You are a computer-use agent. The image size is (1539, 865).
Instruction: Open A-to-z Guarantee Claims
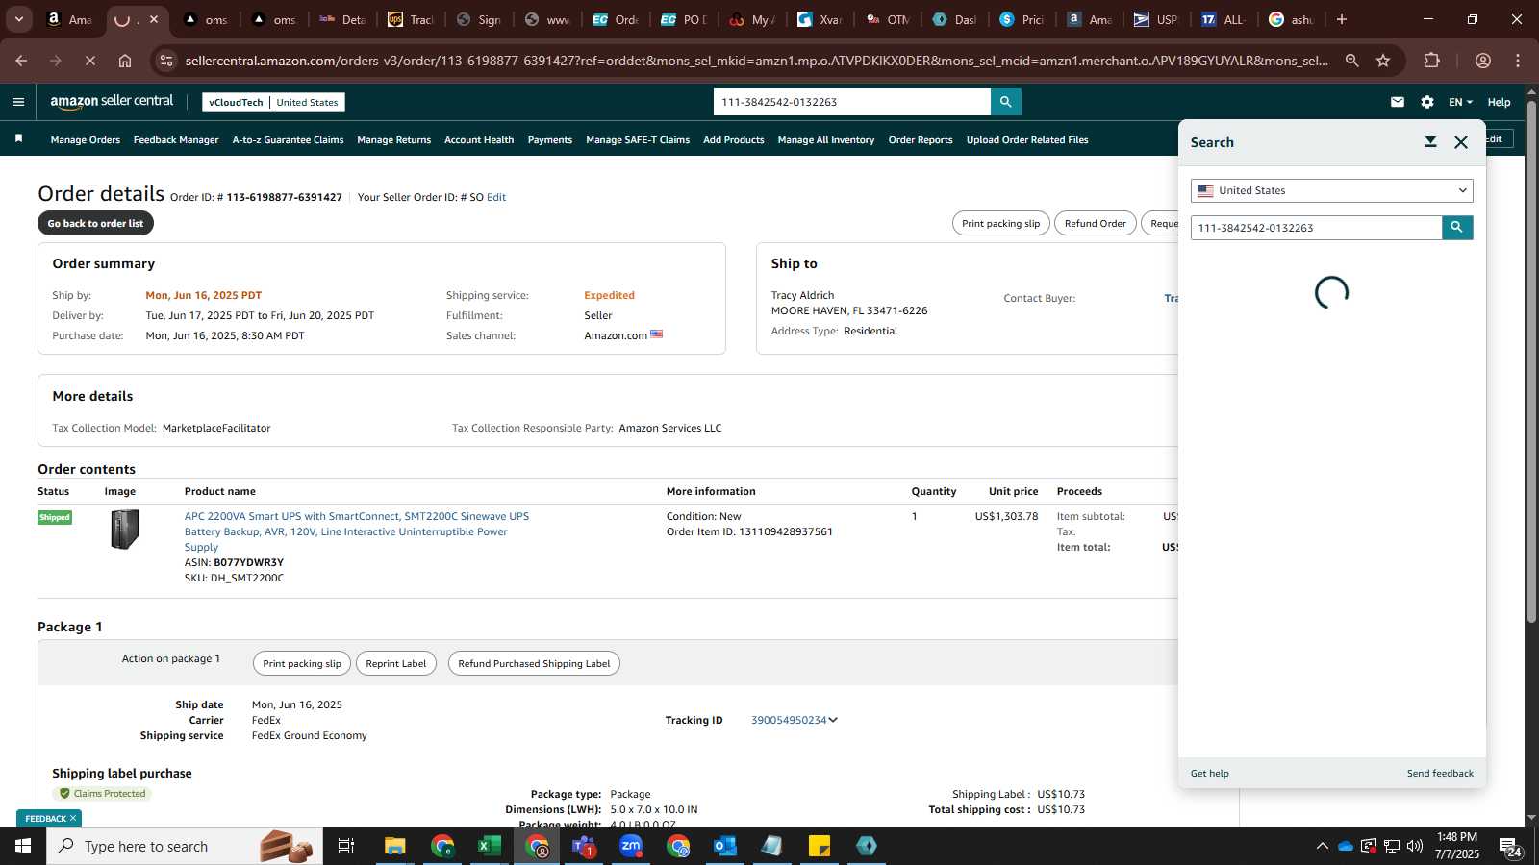288,140
